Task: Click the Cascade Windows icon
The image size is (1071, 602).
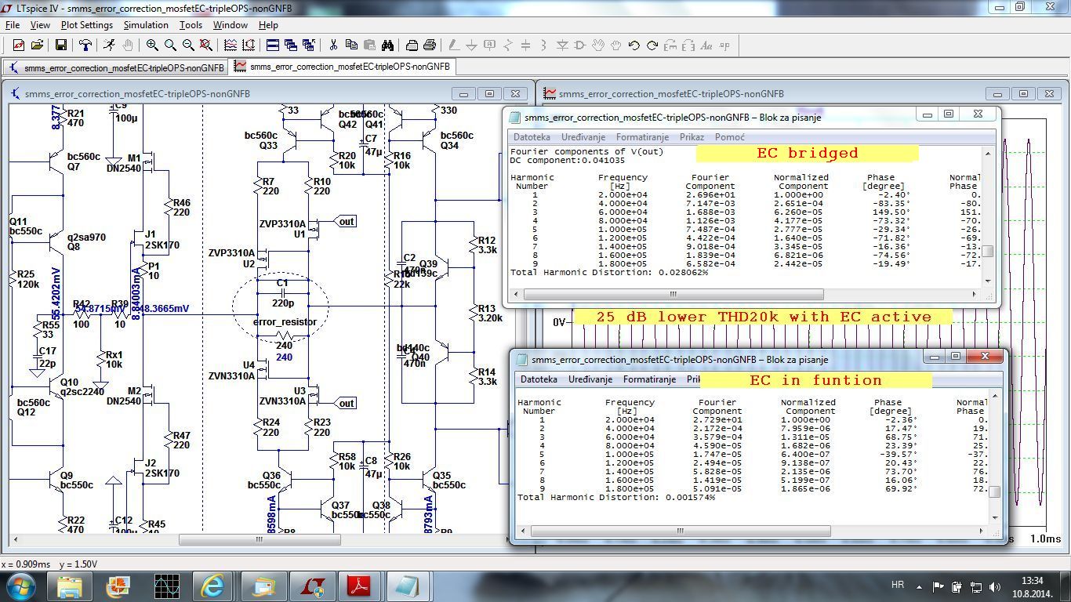Action: 291,45
